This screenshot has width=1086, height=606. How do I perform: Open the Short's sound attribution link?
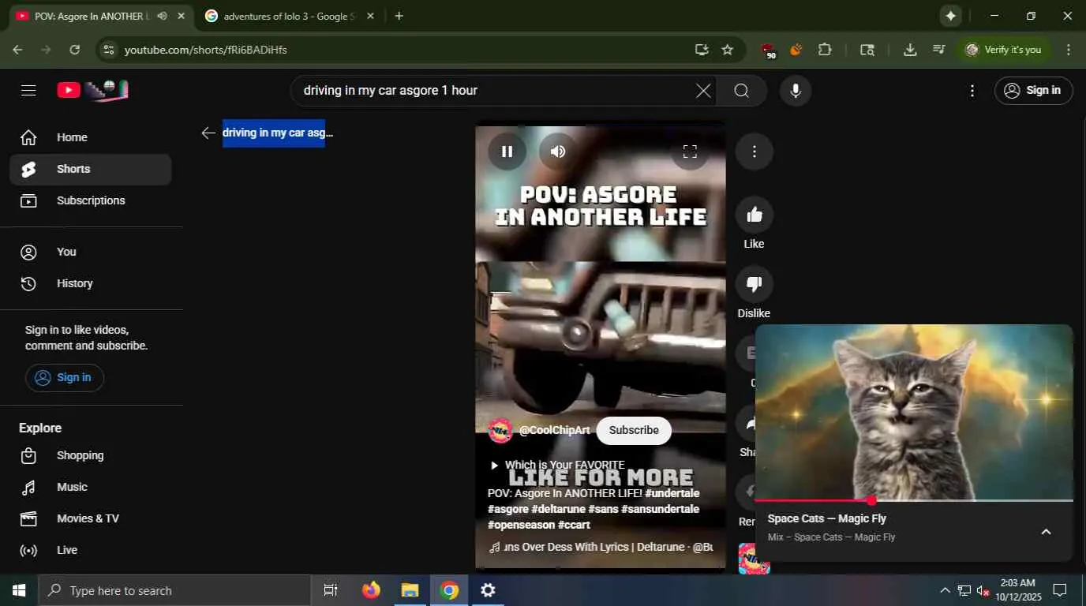click(x=601, y=548)
